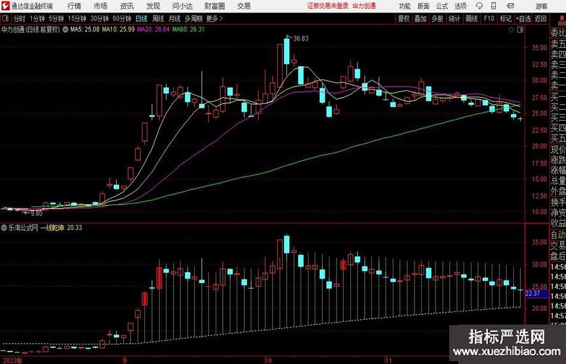Image resolution: width=566 pixels, height=364 pixels.
Task: Click the 通达信 red logo icon
Action: pyautogui.click(x=5, y=6)
